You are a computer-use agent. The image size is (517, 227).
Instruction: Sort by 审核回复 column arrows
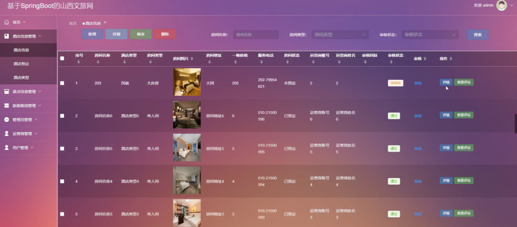[365, 62]
